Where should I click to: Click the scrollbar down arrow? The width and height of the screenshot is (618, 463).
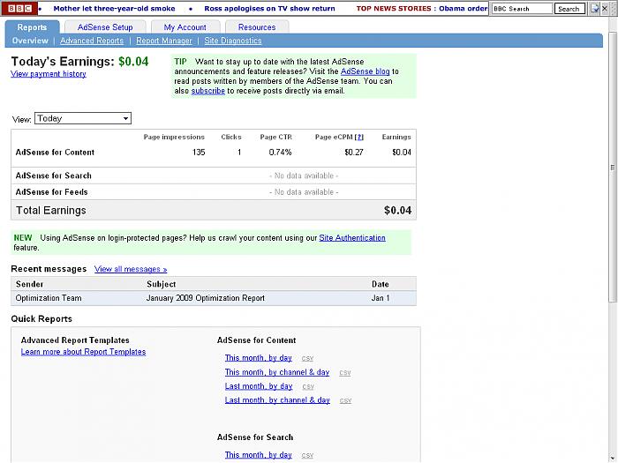pos(613,458)
